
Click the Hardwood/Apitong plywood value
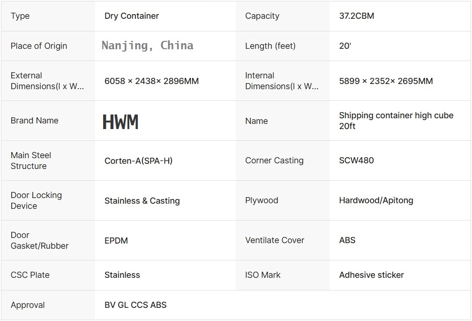pos(376,200)
